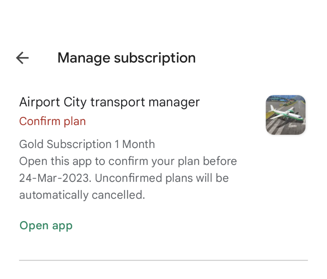Select Airport City transport manager app name

pos(109,102)
